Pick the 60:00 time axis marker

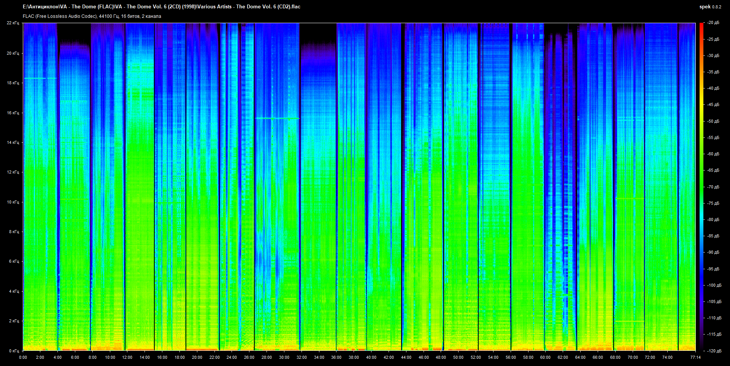pos(545,357)
